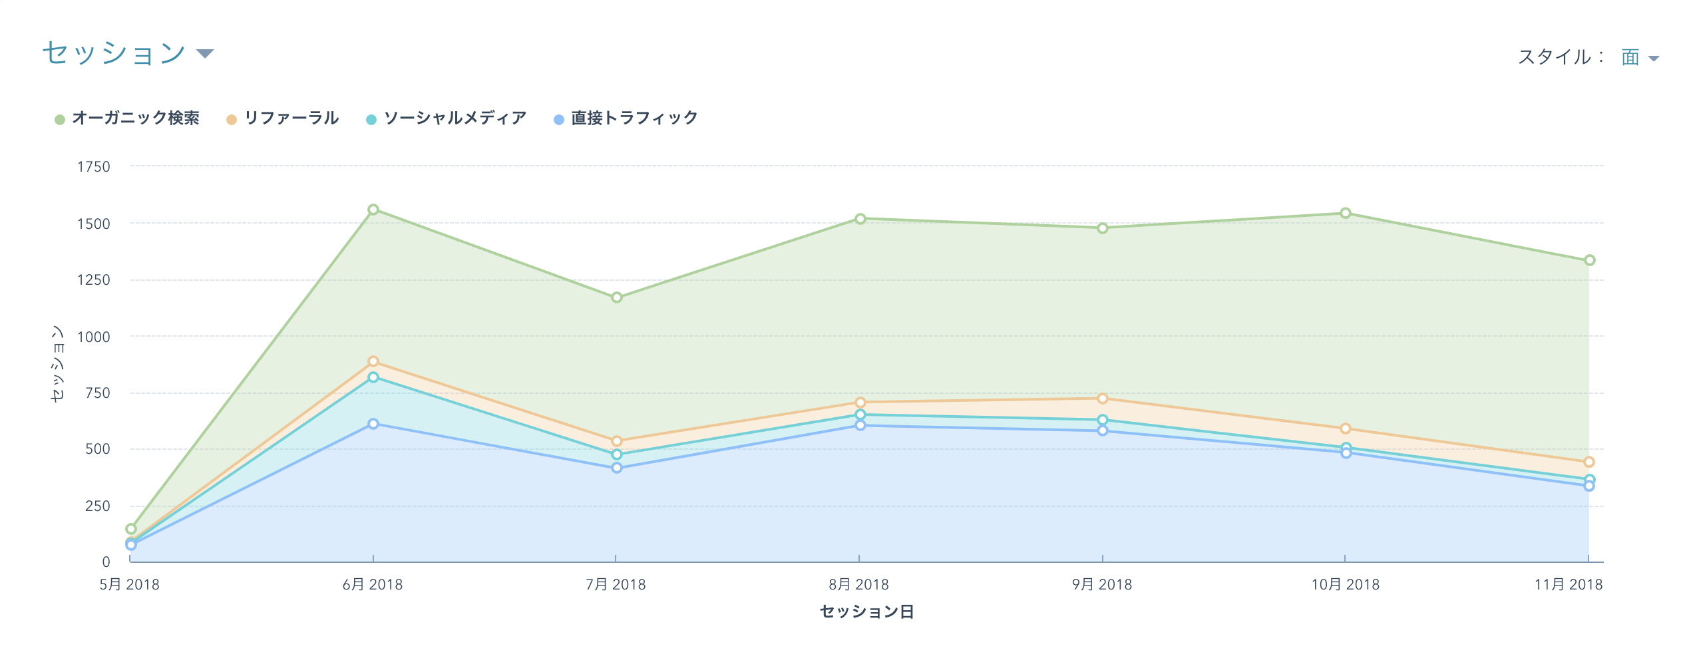Click the セッション chart title
The width and height of the screenshot is (1689, 668).
114,53
